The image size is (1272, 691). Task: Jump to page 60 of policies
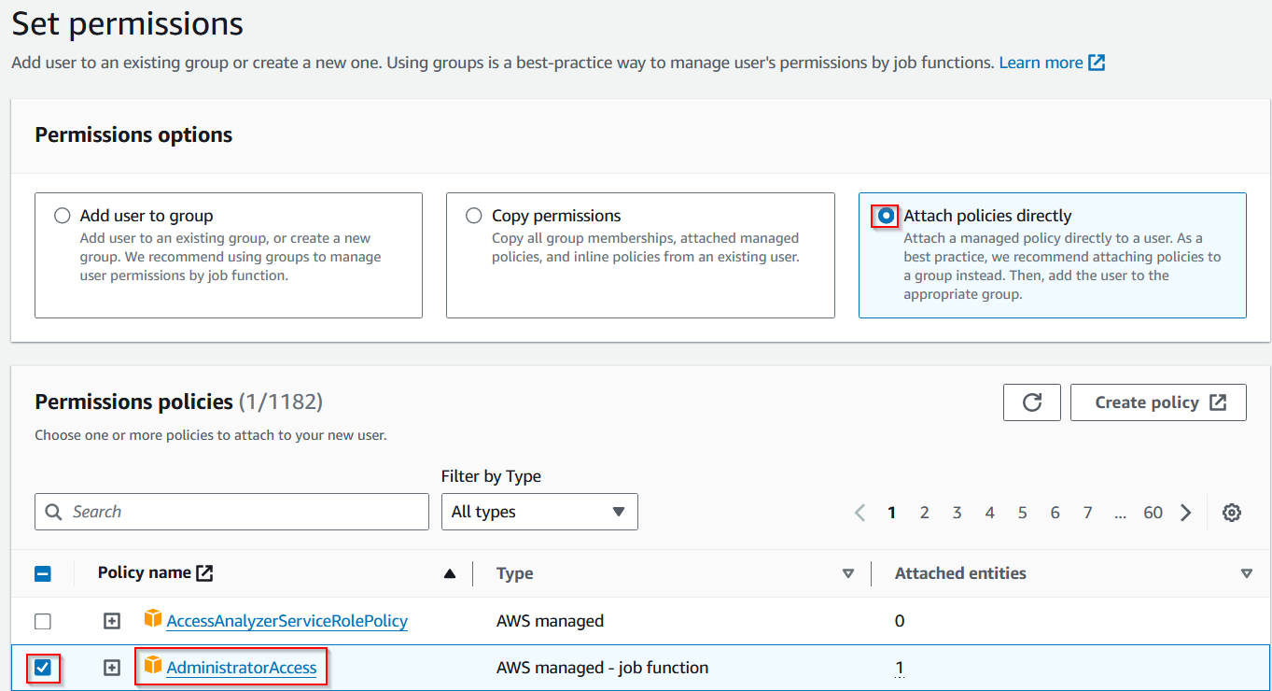pos(1153,513)
